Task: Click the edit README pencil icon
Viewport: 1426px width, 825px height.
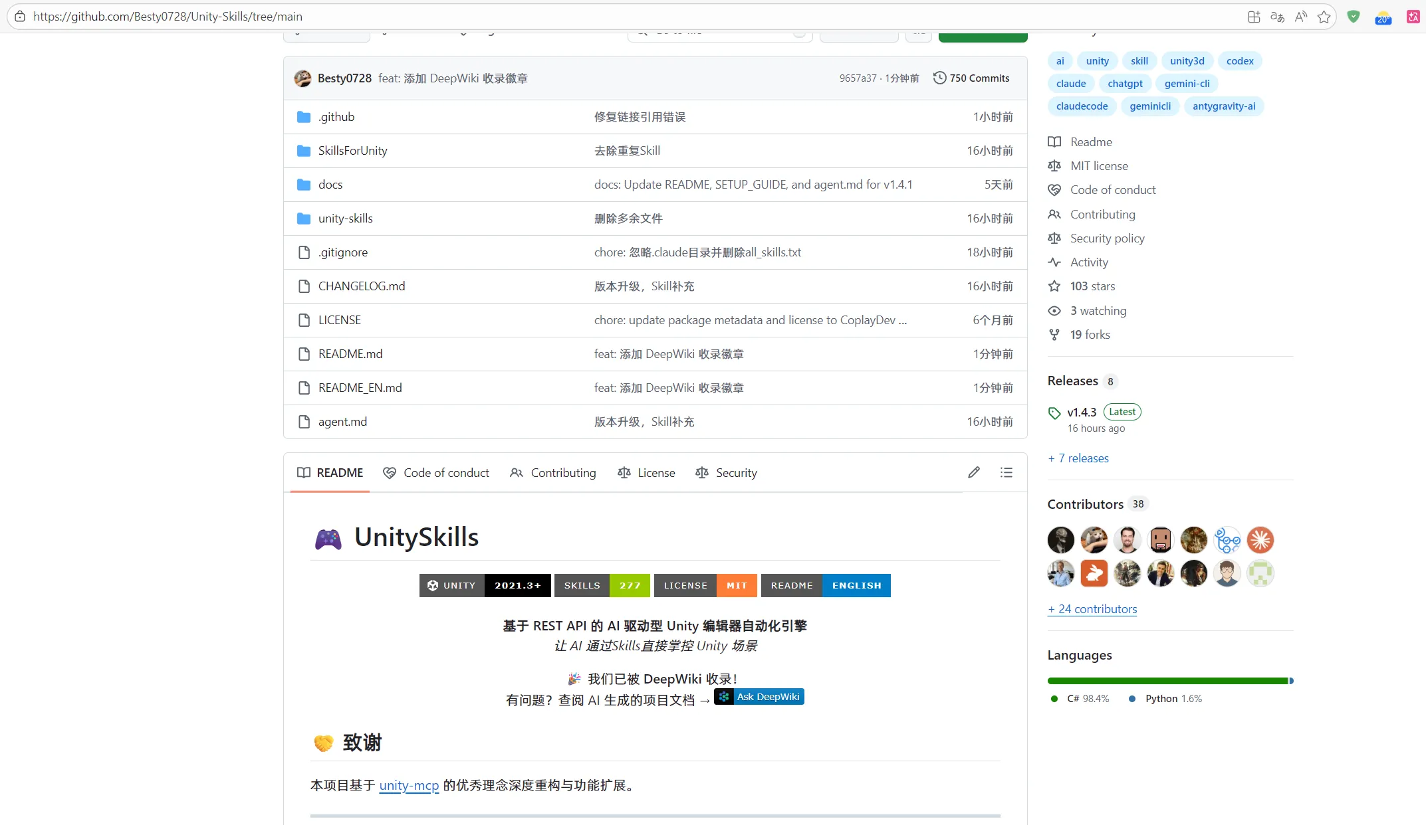Action: click(973, 472)
